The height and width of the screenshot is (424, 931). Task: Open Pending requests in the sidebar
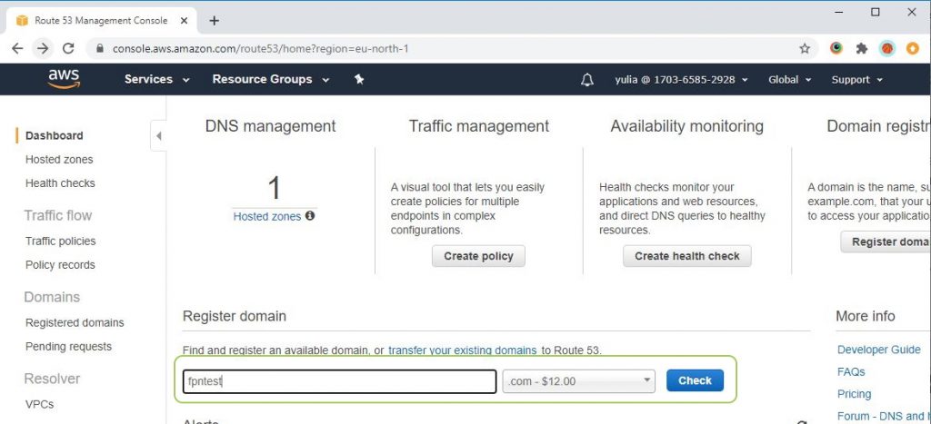point(68,346)
